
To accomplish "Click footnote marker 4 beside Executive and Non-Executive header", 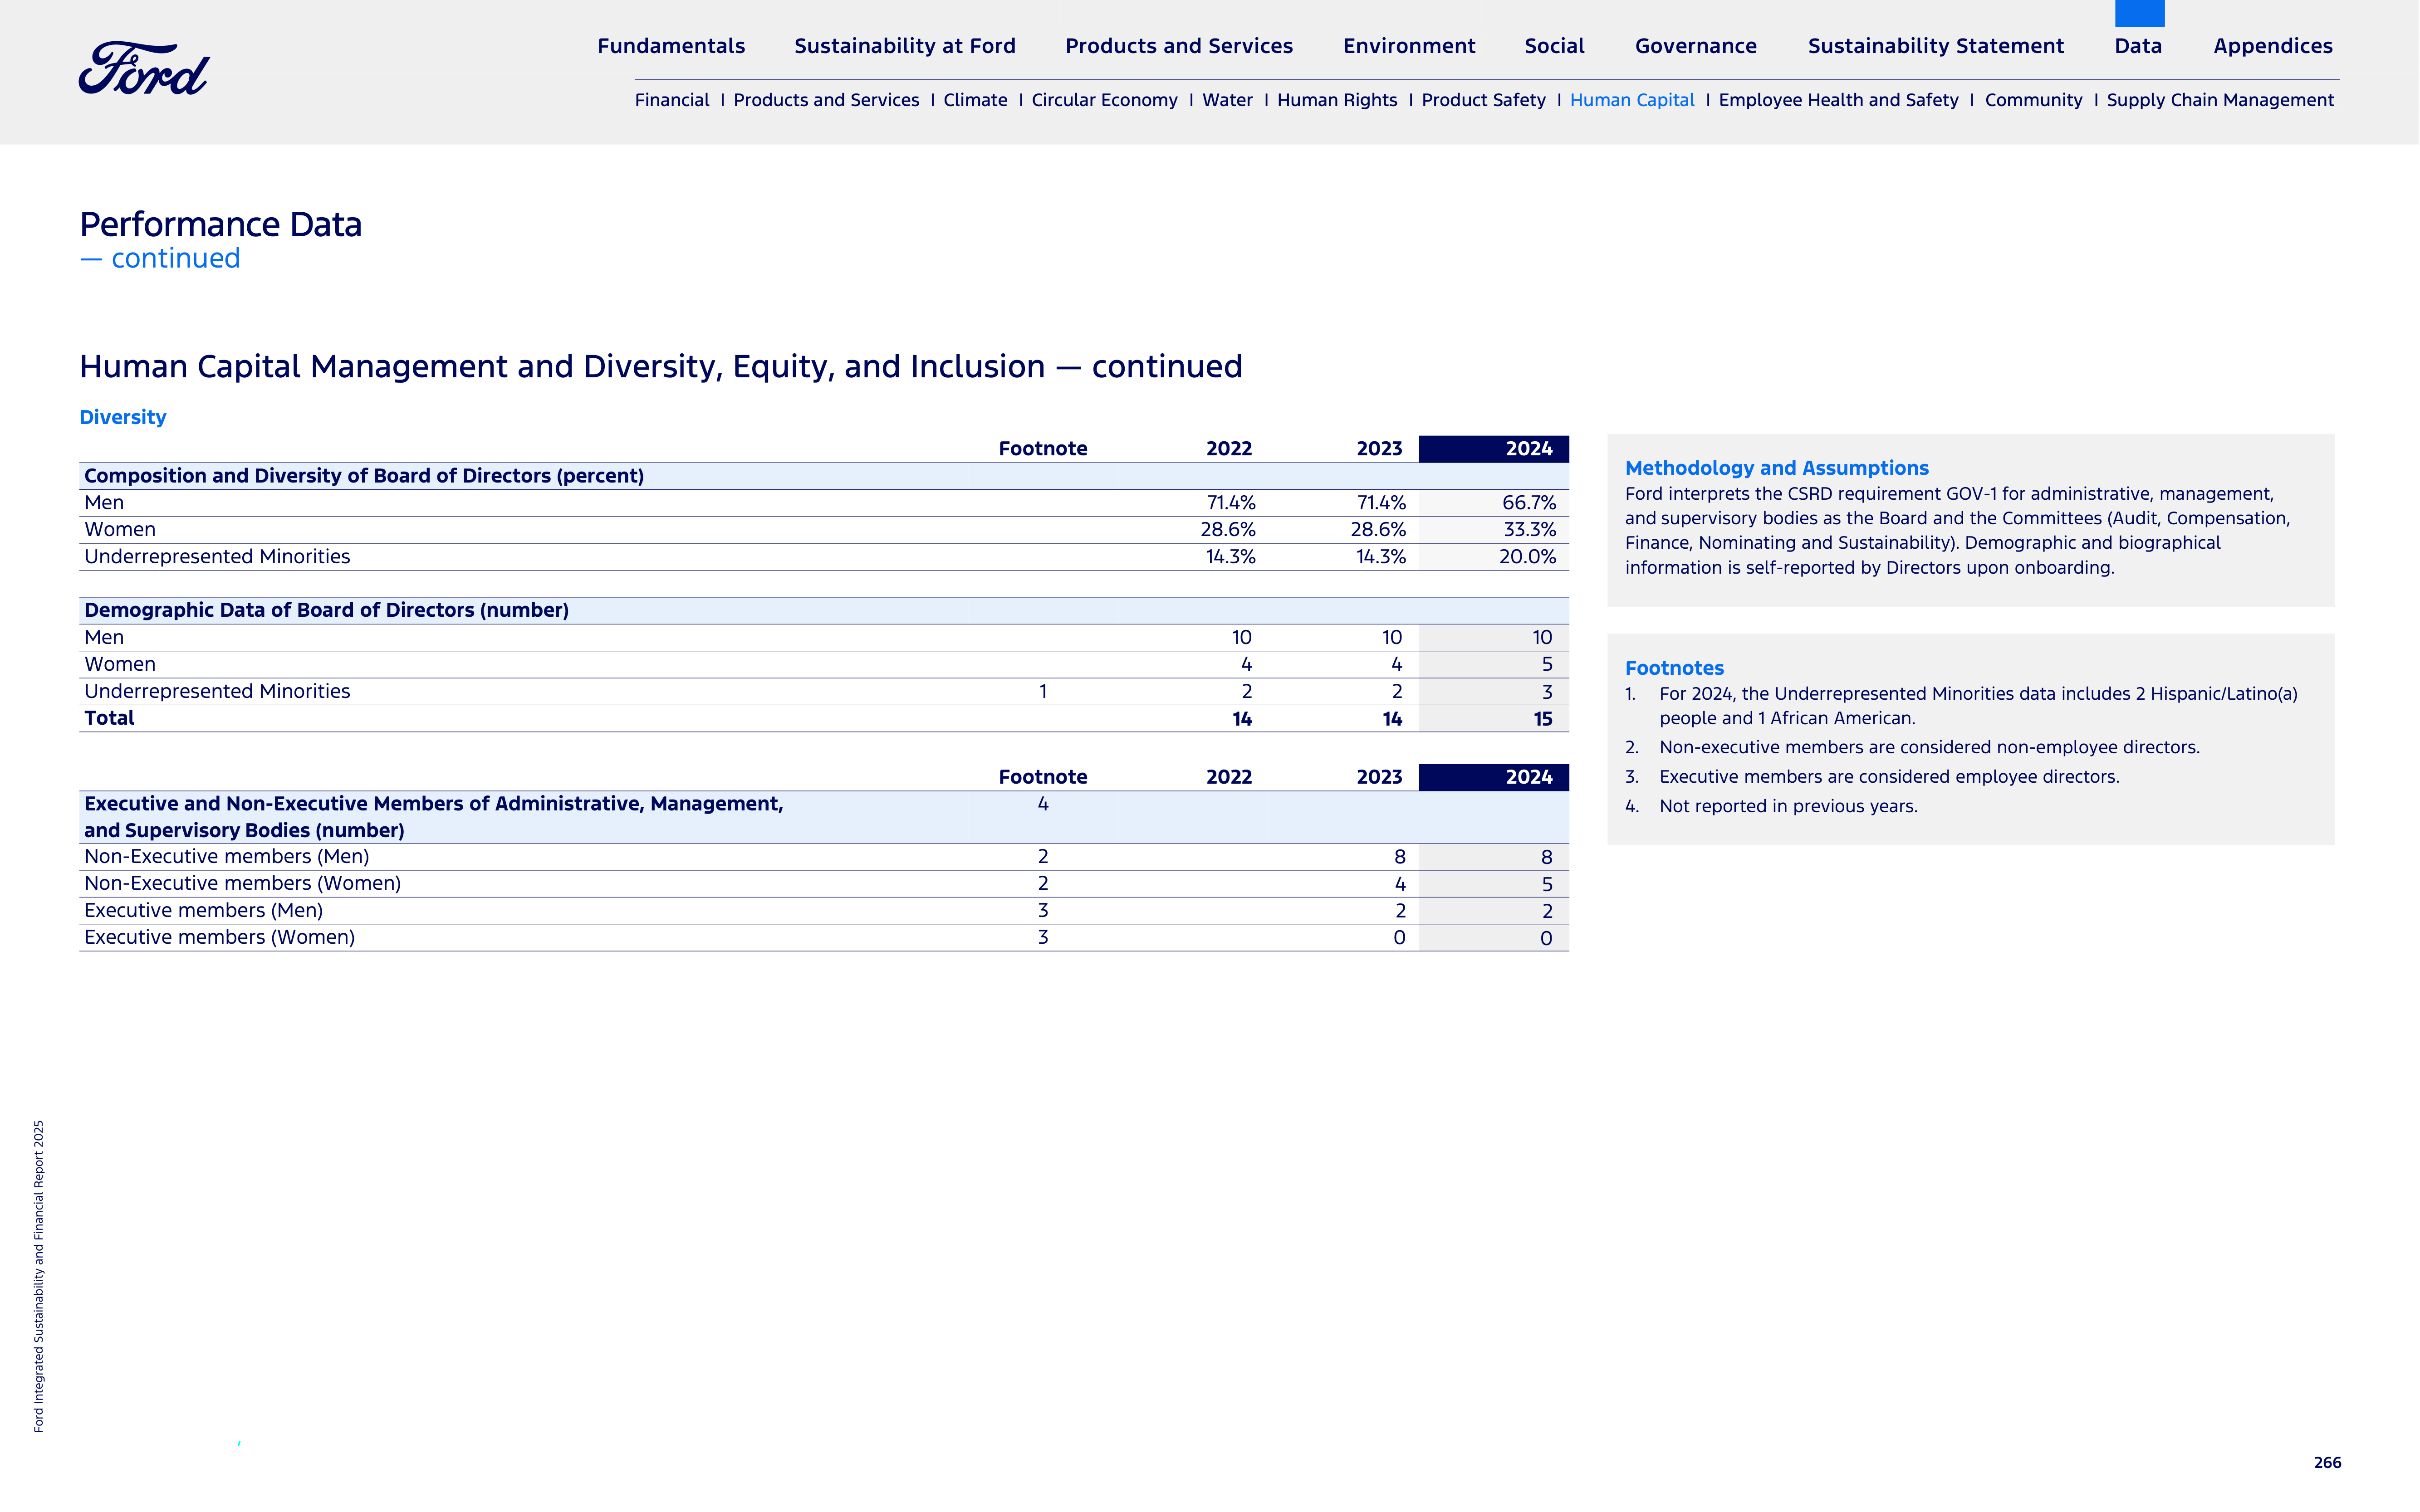I will (x=1043, y=804).
